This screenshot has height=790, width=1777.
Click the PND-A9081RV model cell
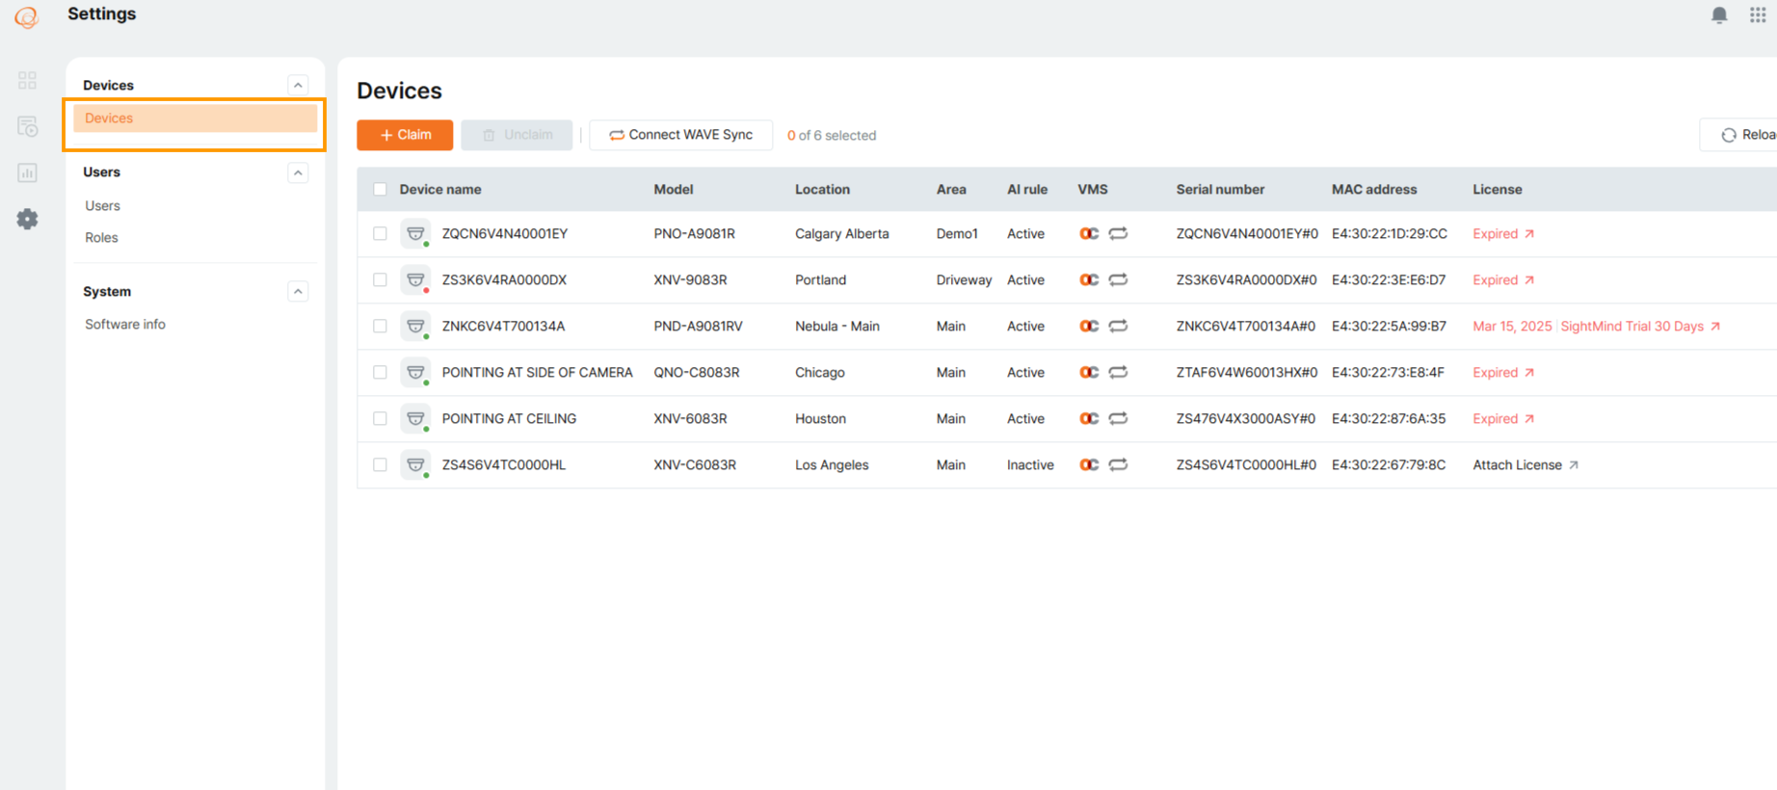(698, 326)
